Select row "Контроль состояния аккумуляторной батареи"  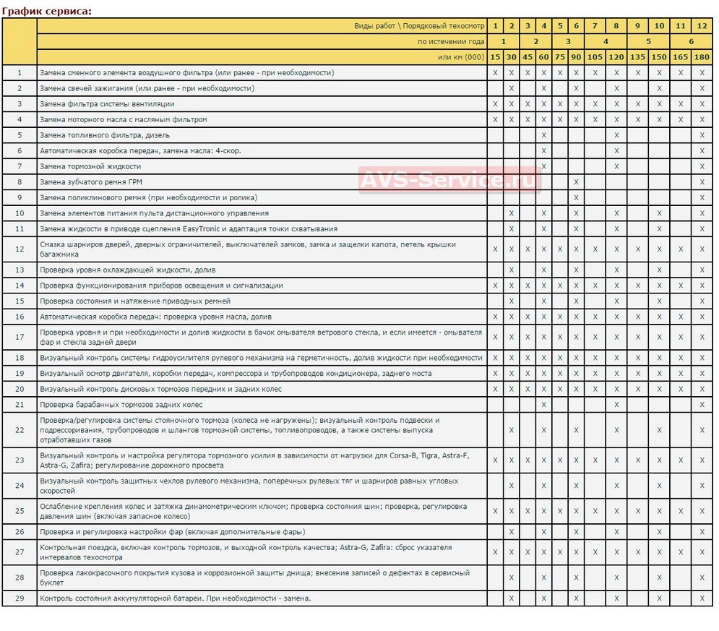pos(358,598)
